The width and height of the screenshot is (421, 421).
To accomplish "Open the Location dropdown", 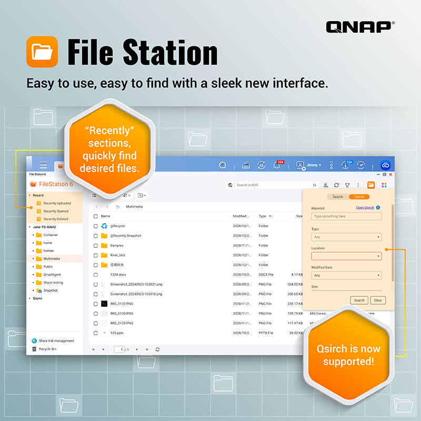I will [x=346, y=256].
